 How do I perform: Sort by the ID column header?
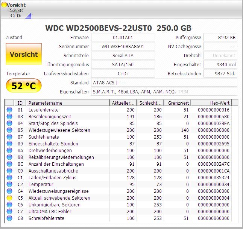(x=20, y=103)
